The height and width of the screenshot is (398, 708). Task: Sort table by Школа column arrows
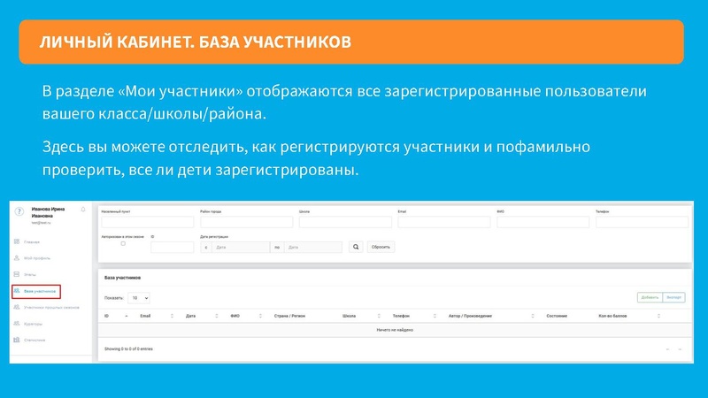click(x=379, y=316)
